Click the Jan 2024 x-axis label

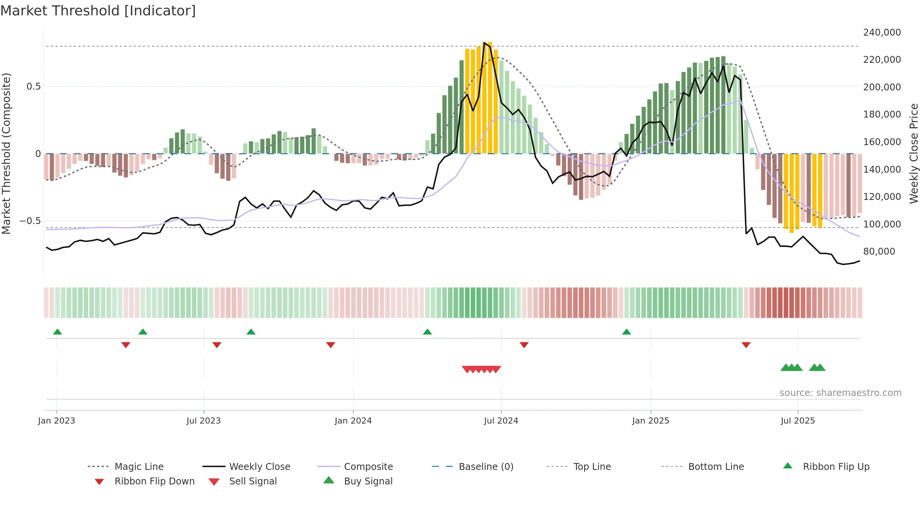[x=353, y=420]
